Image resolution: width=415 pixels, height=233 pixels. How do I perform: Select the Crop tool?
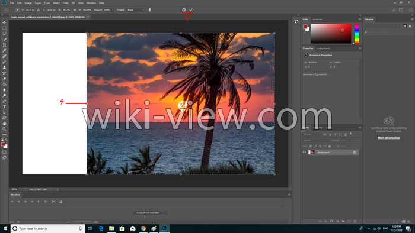[4, 45]
